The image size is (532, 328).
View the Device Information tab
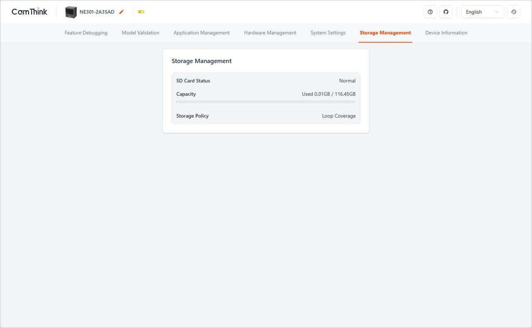446,33
